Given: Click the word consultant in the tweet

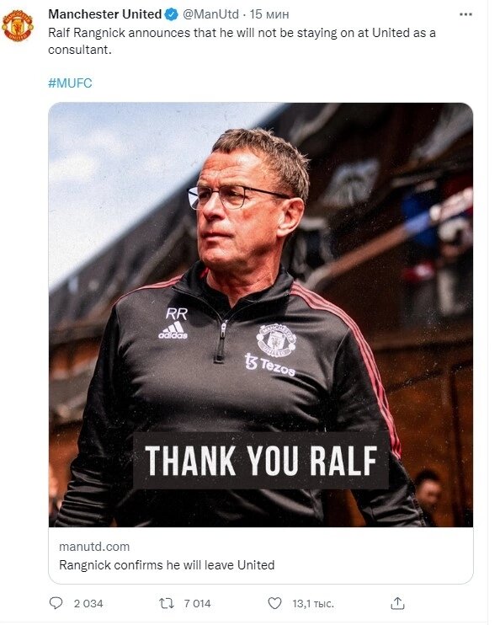Looking at the screenshot, I should 80,50.
